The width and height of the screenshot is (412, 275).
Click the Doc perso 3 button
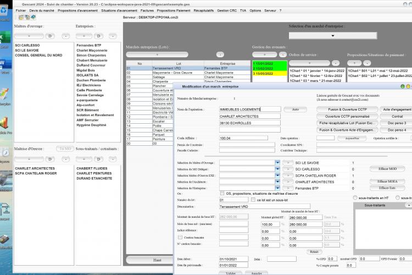pyautogui.click(x=397, y=123)
